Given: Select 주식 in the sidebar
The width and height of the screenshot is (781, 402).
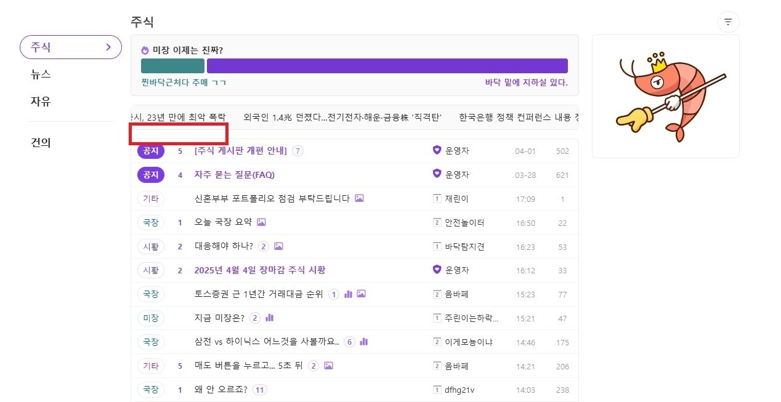Looking at the screenshot, I should pyautogui.click(x=71, y=47).
